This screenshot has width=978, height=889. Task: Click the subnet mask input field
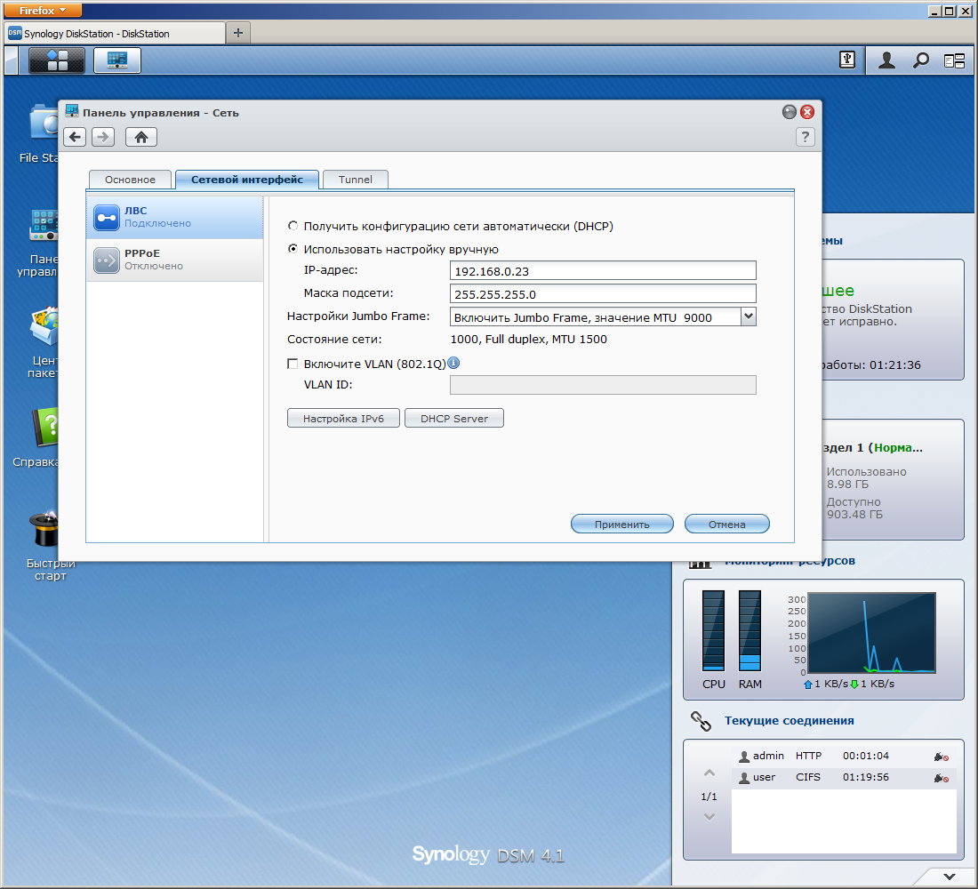[603, 294]
